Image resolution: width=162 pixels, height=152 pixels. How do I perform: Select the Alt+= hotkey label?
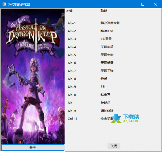(x=72, y=111)
